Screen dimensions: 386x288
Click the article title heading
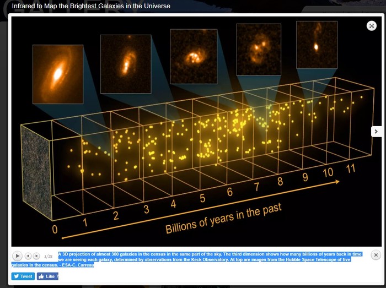pos(91,6)
